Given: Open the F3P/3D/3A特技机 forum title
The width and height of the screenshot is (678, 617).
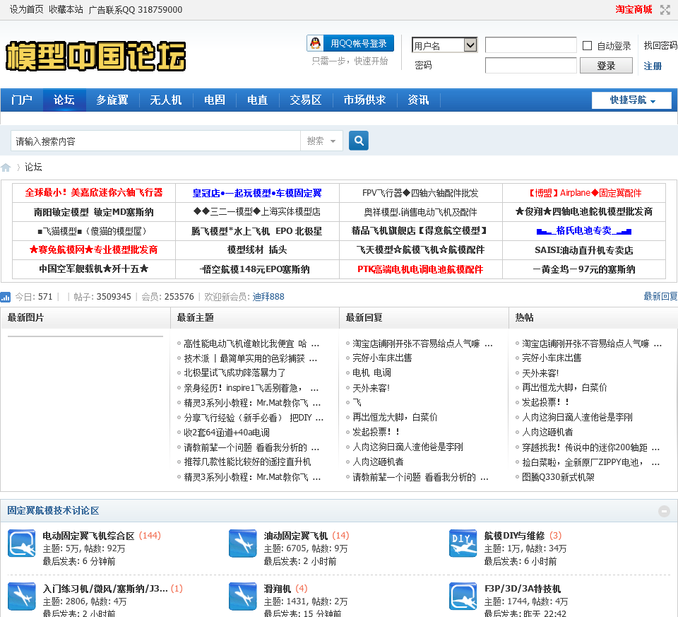Looking at the screenshot, I should click(x=523, y=589).
